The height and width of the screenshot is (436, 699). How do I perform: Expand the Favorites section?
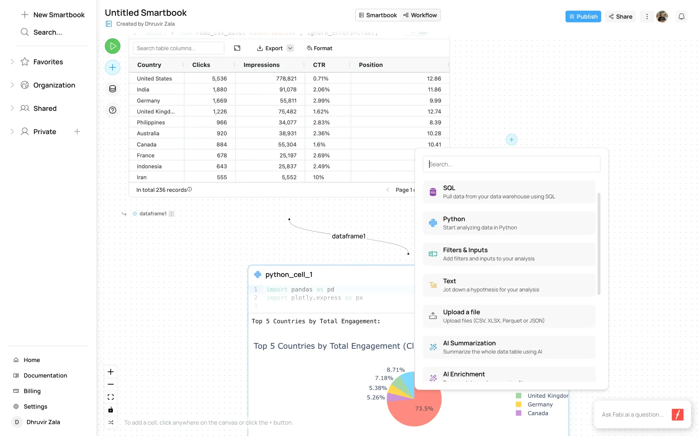pyautogui.click(x=12, y=62)
